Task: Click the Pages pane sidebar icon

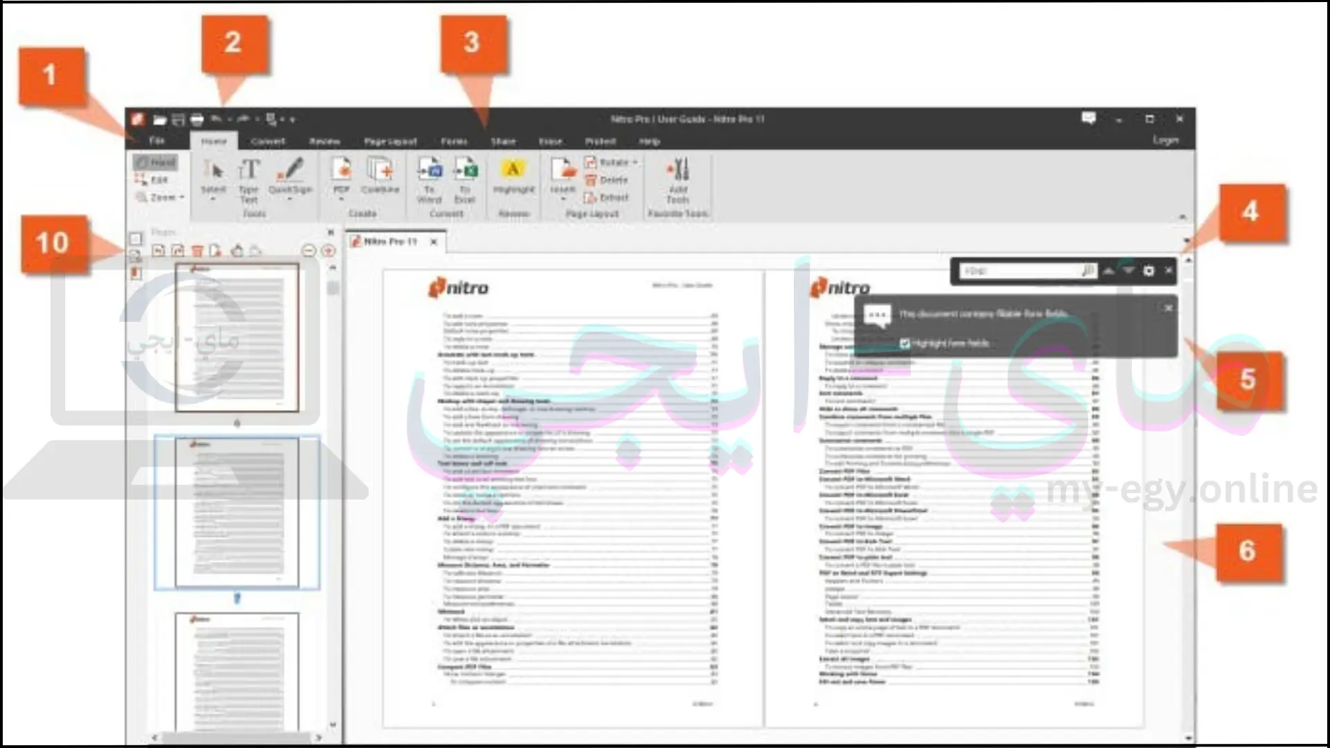Action: pyautogui.click(x=136, y=238)
